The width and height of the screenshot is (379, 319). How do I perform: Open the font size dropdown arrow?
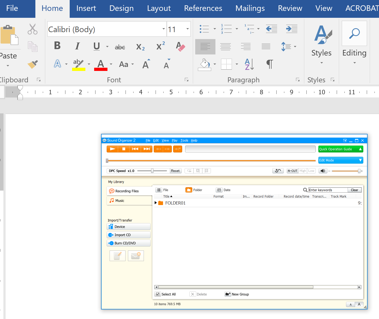[188, 29]
